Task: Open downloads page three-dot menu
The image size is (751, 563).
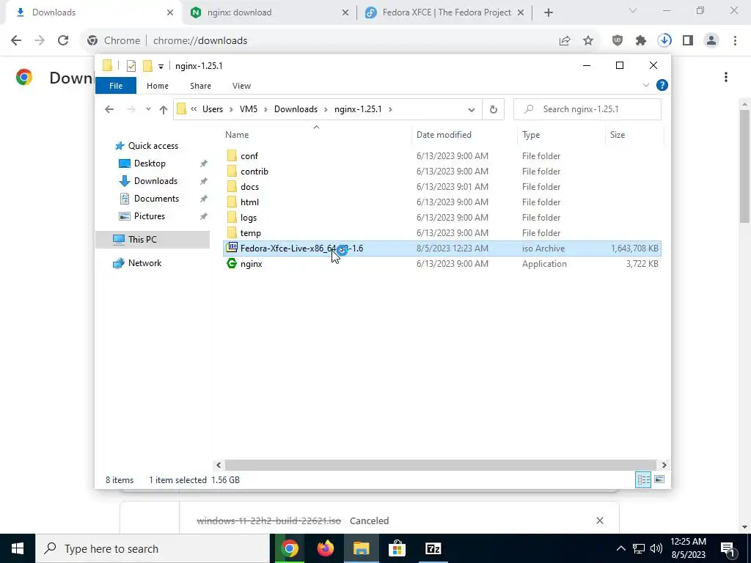Action: pos(726,77)
